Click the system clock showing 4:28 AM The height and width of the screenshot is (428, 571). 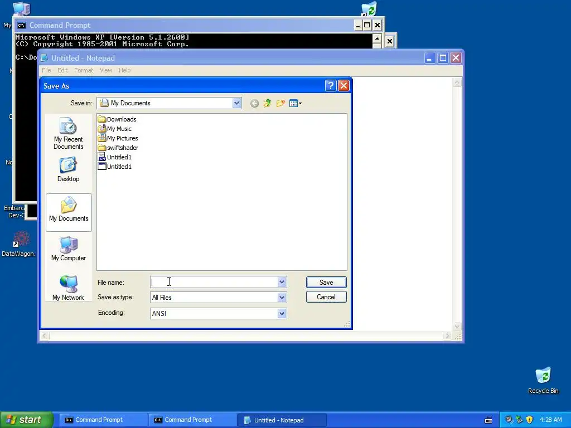[x=550, y=420]
